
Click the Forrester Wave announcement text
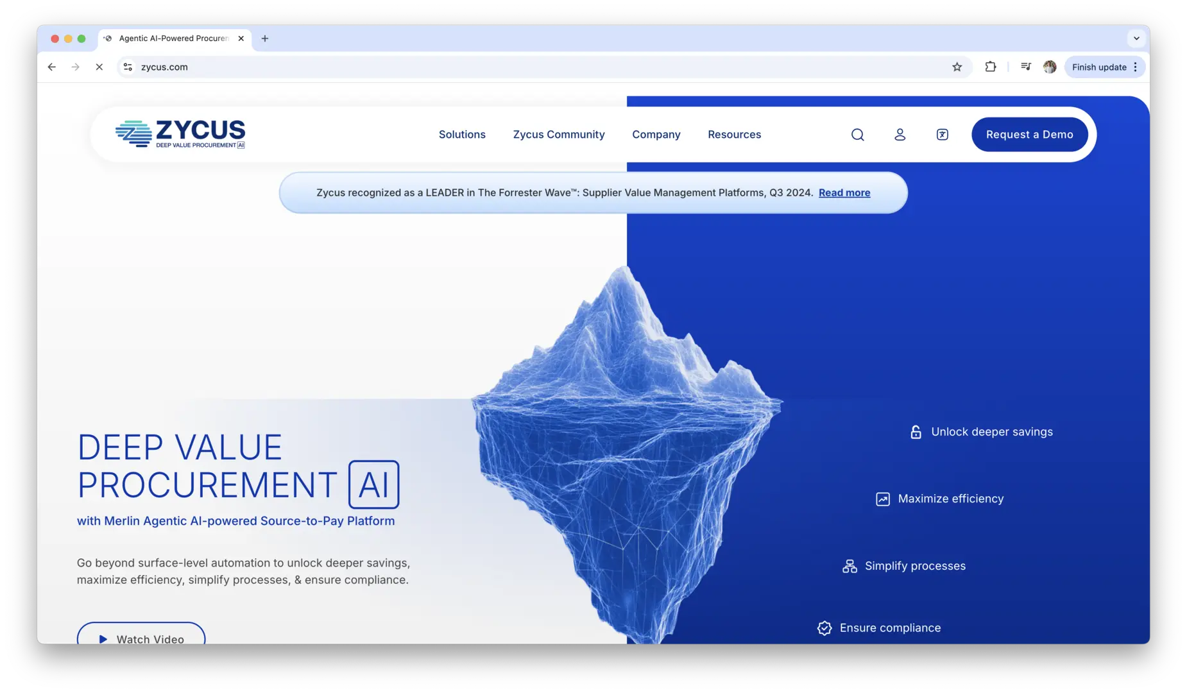[565, 193]
